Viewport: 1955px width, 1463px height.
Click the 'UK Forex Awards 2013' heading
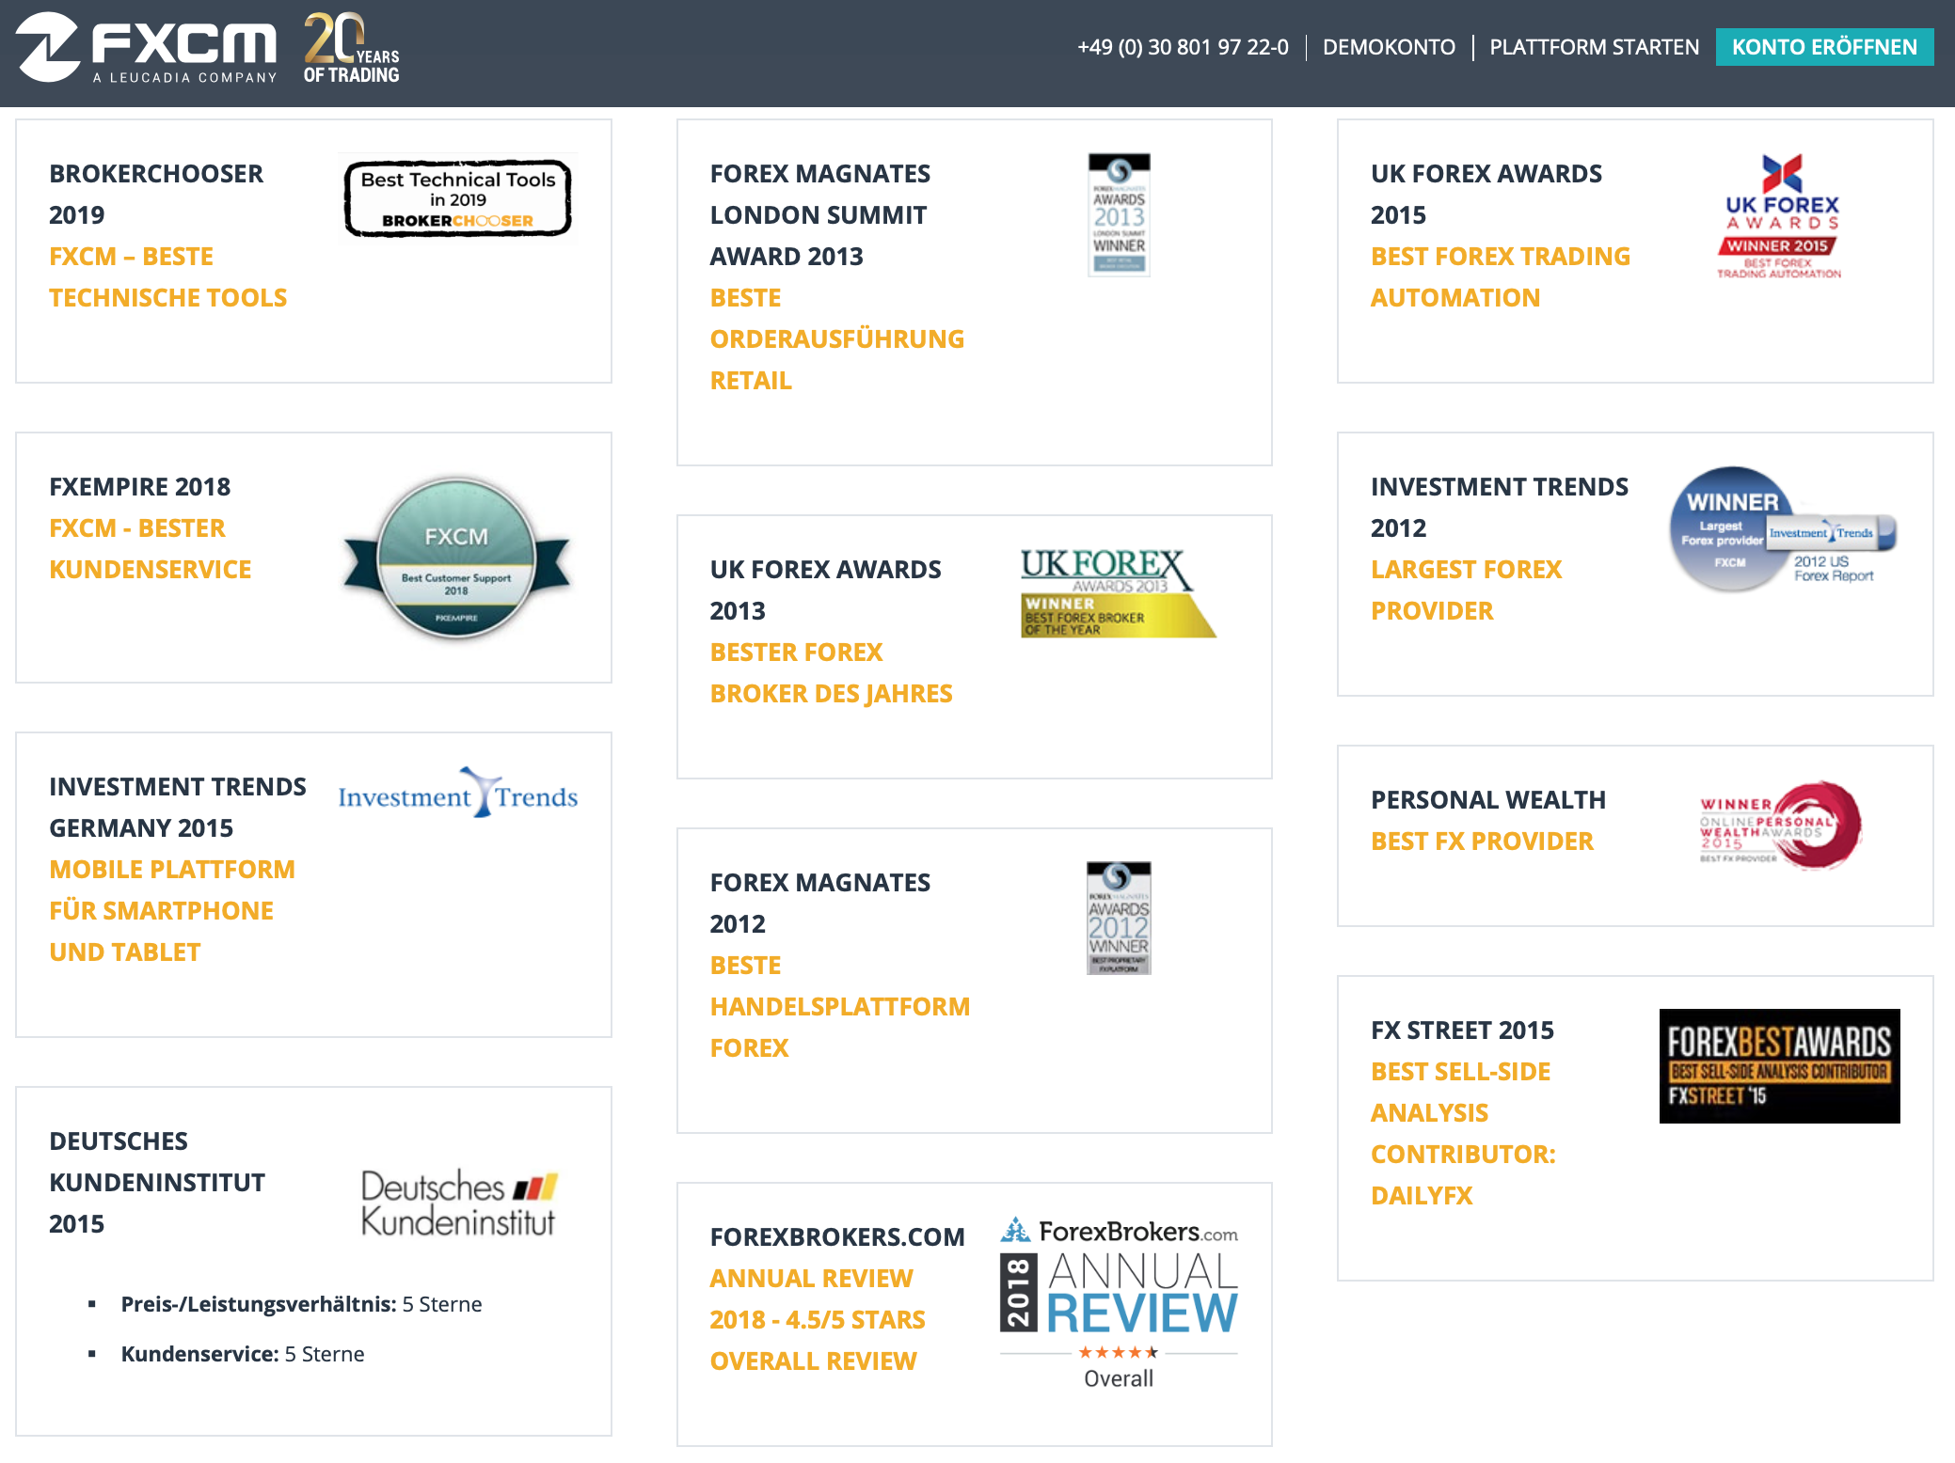(x=826, y=590)
